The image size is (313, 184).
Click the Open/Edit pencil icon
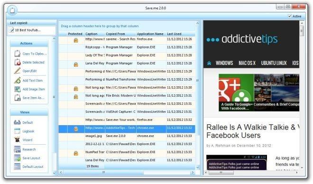[x=18, y=71]
